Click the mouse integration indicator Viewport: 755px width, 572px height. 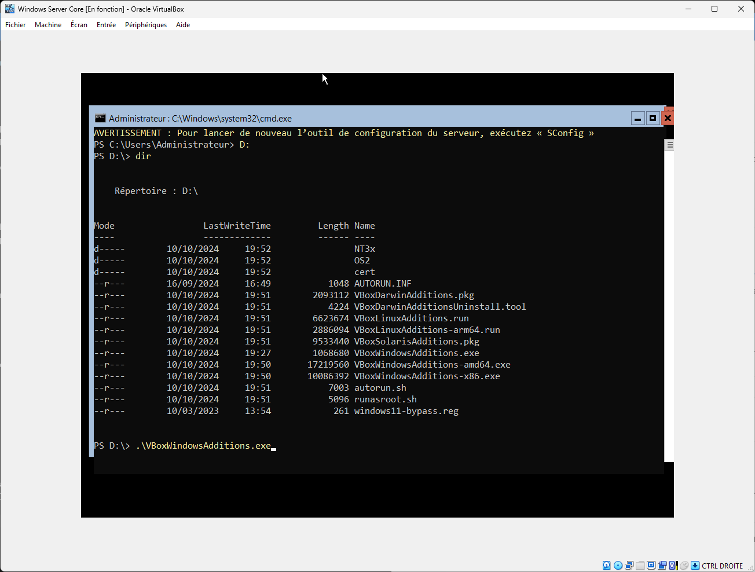684,566
